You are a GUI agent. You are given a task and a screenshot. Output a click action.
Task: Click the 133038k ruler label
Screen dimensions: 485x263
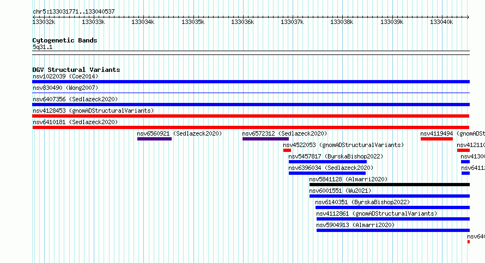pyautogui.click(x=342, y=22)
